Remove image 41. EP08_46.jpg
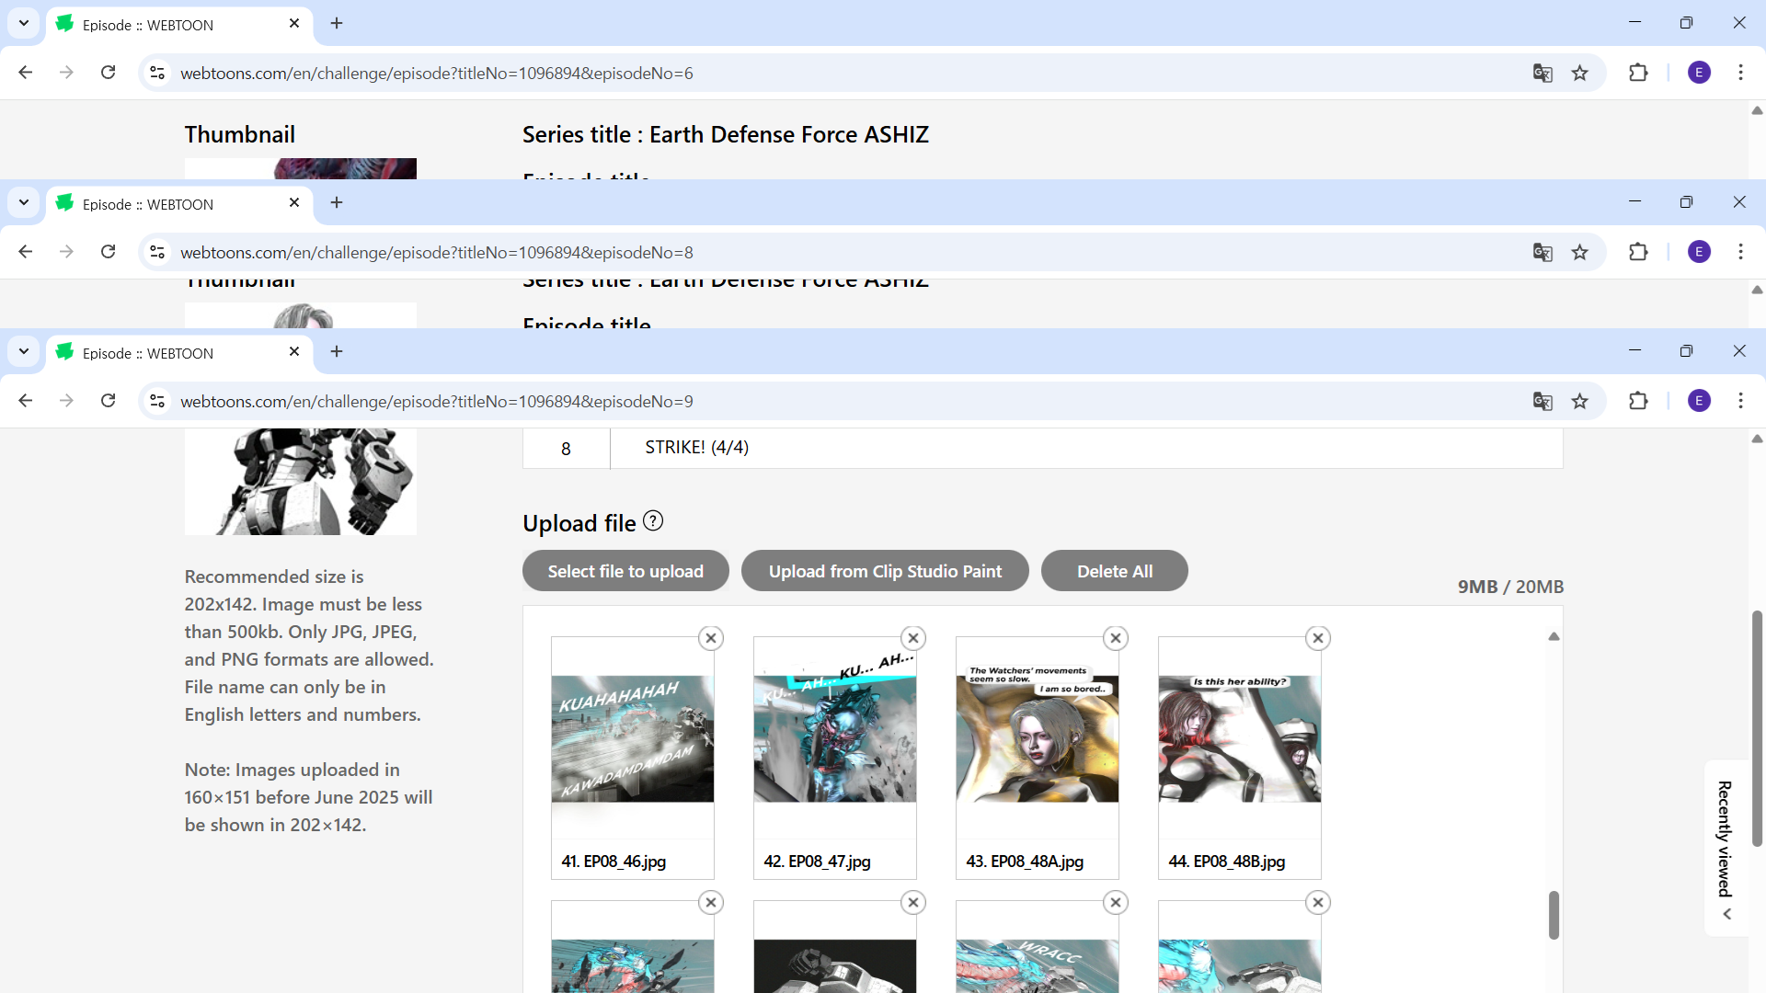This screenshot has height=993, width=1766. 711,638
